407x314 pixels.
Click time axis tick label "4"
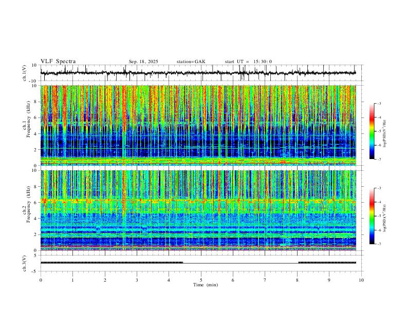click(x=169, y=280)
